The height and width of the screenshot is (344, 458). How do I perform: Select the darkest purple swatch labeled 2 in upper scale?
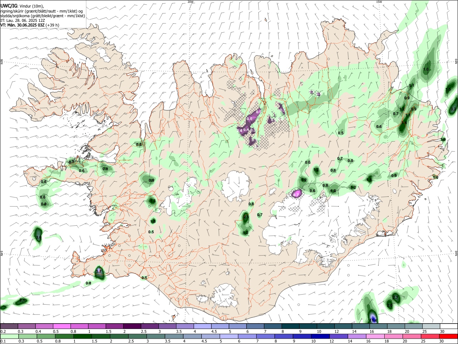[x=132, y=326]
